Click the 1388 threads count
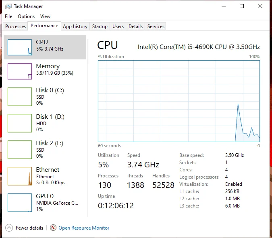 pyautogui.click(x=135, y=185)
